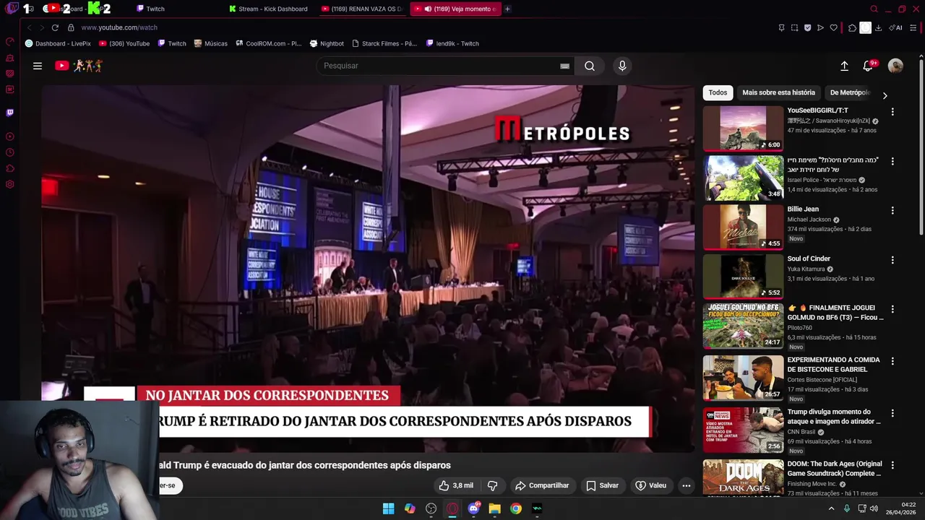Open options for FINALMENTE JOGUEI GOLMUD video
This screenshot has height=520, width=925.
click(x=892, y=309)
